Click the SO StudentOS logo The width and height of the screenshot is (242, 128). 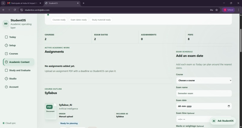pyautogui.click(x=6, y=24)
